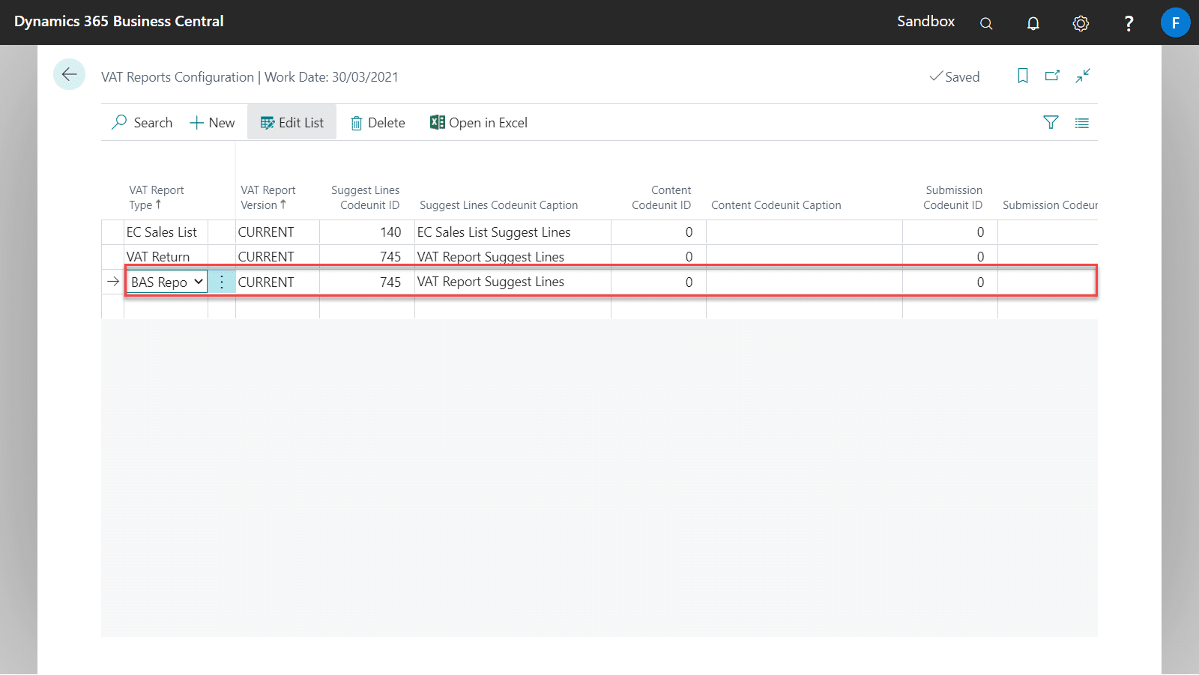Screen dimensions: 1199x675
Task: Click EC Sales List Suggest Lines caption
Action: tap(494, 232)
